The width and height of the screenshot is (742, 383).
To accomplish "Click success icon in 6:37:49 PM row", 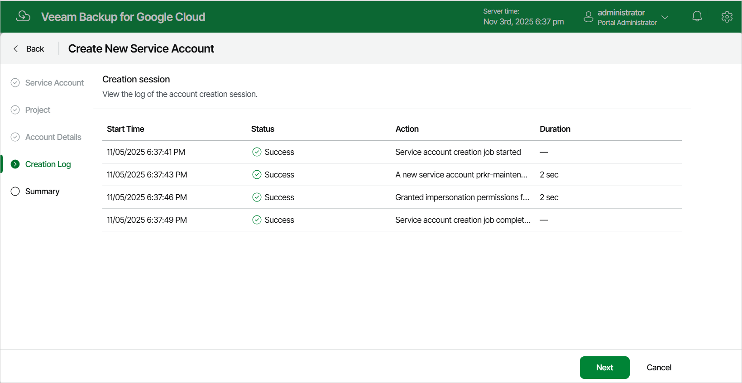I will tap(257, 220).
